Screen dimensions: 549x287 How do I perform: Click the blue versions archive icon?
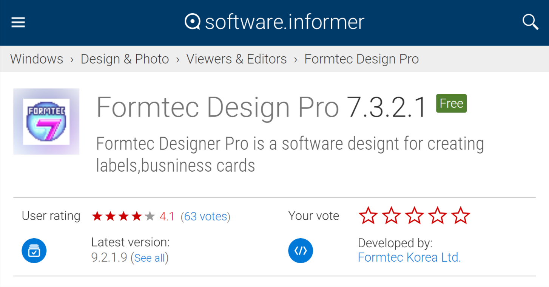point(34,250)
